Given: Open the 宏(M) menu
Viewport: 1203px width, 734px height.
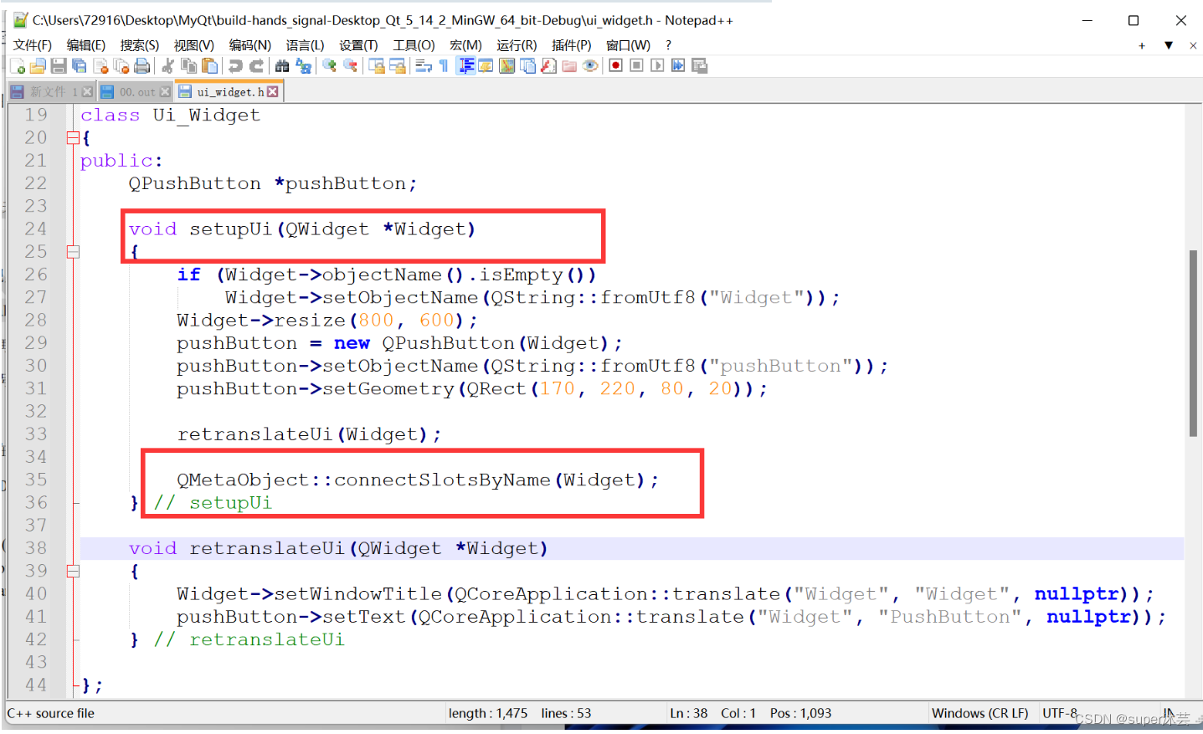Looking at the screenshot, I should 465,45.
